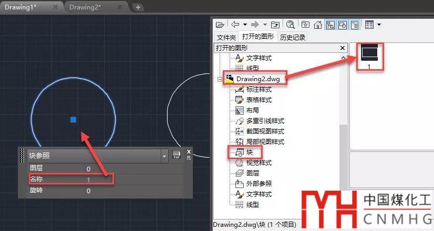This screenshot has height=231, width=434.
Task: Select the 标注样式 tree item
Action: click(x=259, y=90)
